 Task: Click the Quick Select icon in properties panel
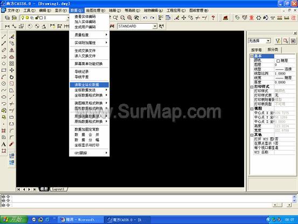[278, 40]
